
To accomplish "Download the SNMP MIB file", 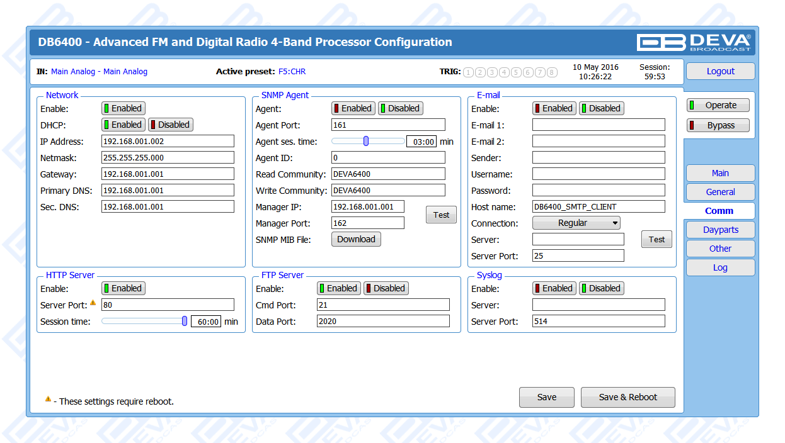I will pos(356,239).
